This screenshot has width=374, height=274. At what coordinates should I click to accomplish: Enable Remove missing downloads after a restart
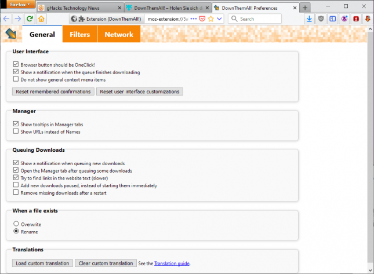pyautogui.click(x=16, y=192)
